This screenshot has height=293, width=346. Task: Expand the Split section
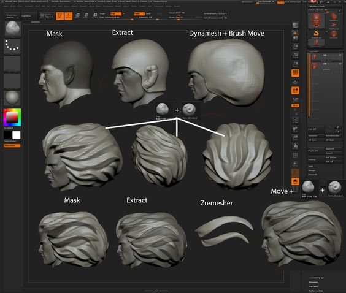[311, 166]
